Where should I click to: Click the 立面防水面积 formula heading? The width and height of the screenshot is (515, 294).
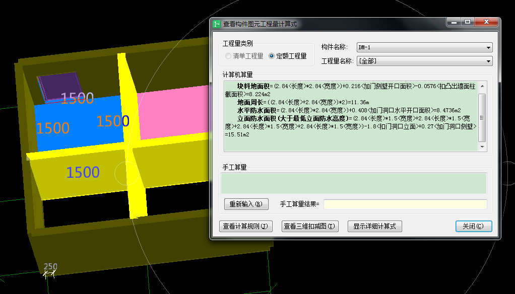[293, 118]
